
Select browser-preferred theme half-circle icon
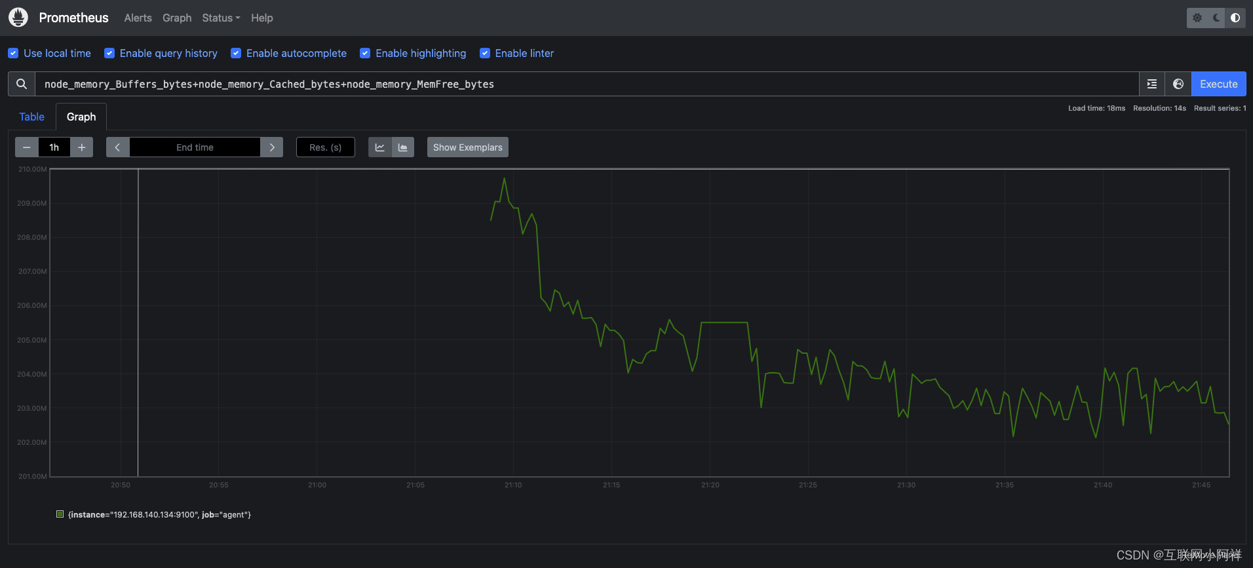(1235, 18)
